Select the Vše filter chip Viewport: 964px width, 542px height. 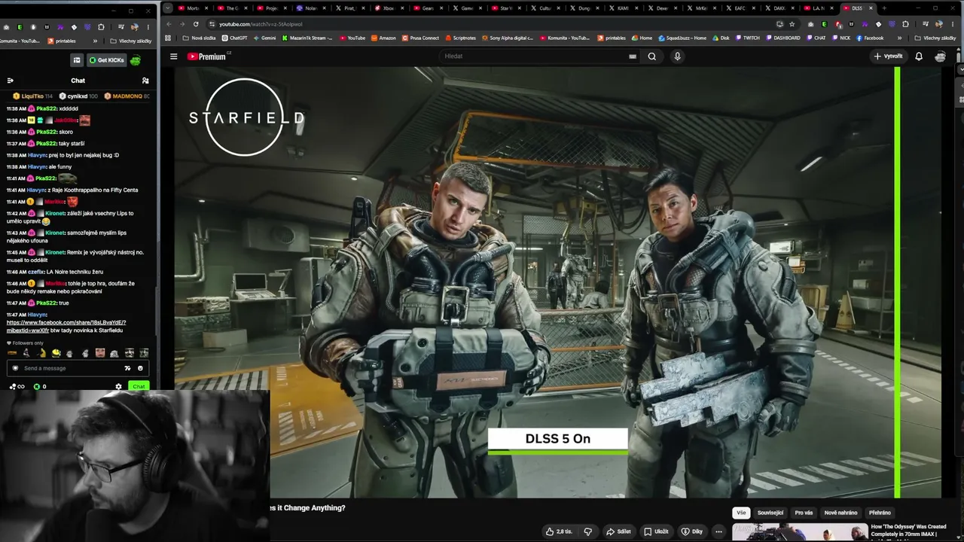[x=741, y=513]
